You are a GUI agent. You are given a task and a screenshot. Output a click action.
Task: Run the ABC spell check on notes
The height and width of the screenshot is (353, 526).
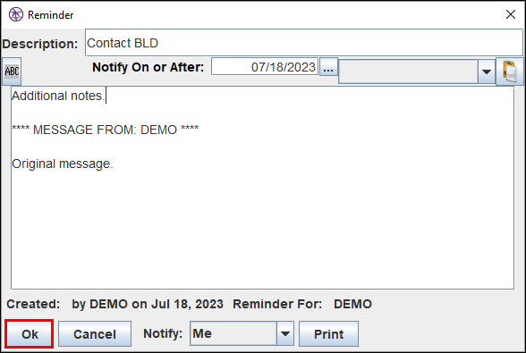coord(12,71)
